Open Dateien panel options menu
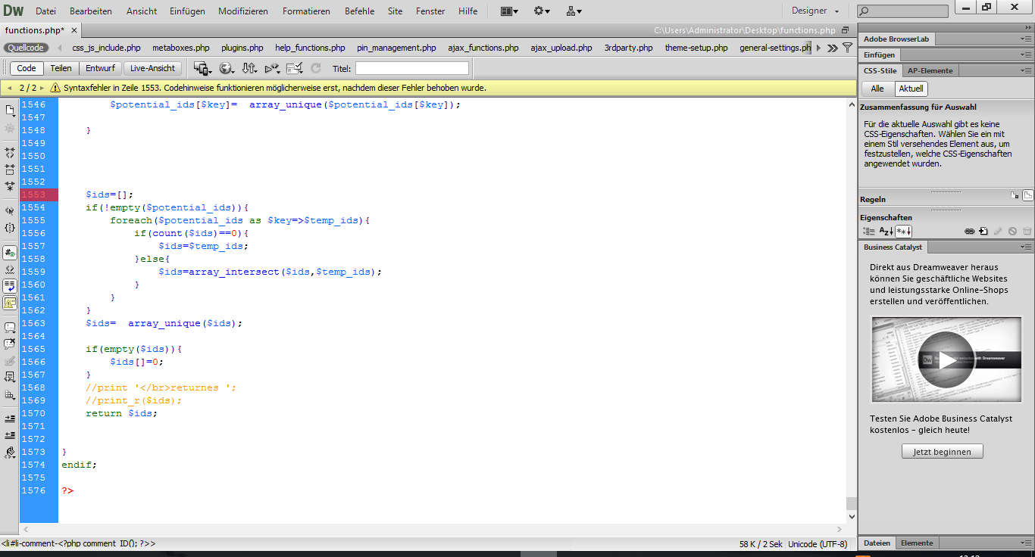1035x557 pixels. click(1026, 543)
